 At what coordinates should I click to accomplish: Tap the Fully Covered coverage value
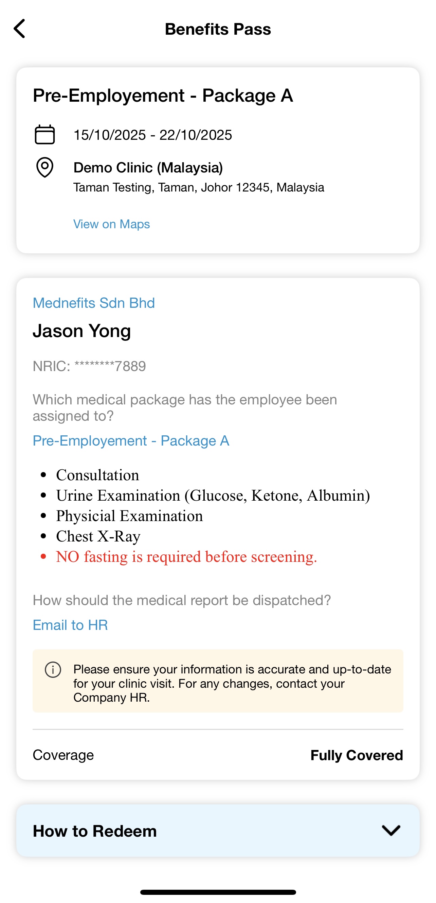tap(357, 755)
